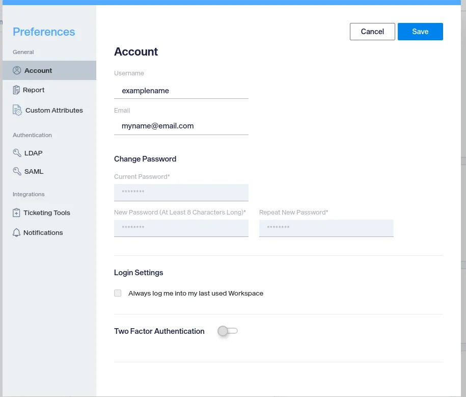Focus the Username input field

[x=181, y=91]
